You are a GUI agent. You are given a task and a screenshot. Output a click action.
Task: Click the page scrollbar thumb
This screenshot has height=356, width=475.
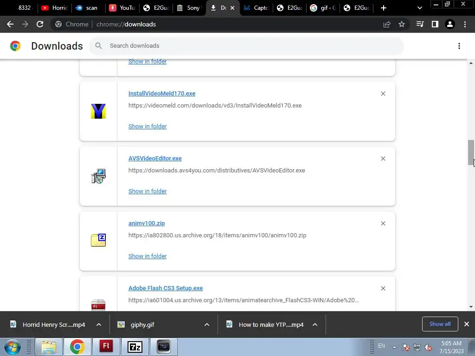[471, 153]
